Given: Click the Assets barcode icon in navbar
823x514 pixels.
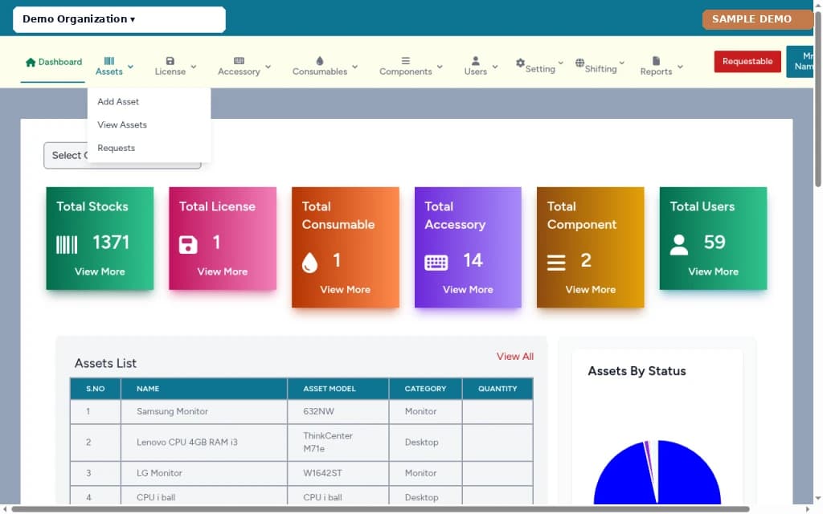Looking at the screenshot, I should tap(109, 61).
